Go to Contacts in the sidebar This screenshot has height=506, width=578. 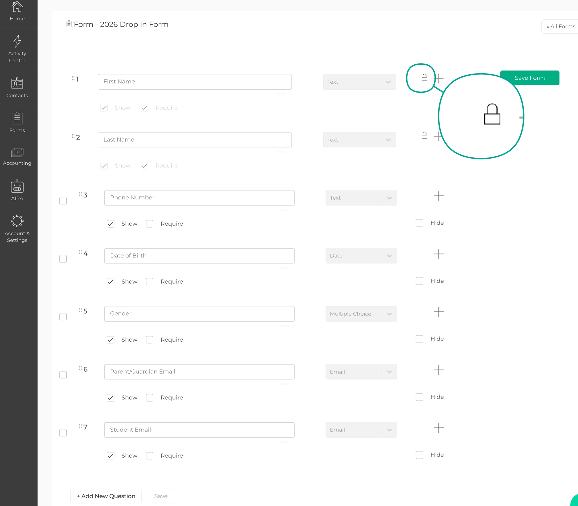coord(17,88)
